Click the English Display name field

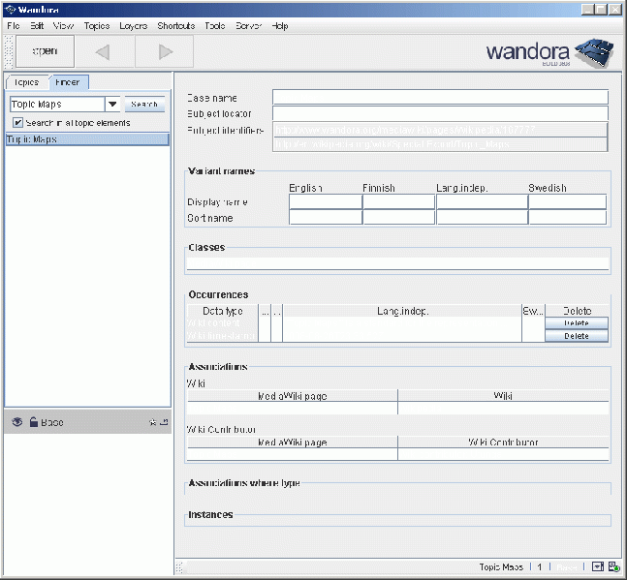326,202
